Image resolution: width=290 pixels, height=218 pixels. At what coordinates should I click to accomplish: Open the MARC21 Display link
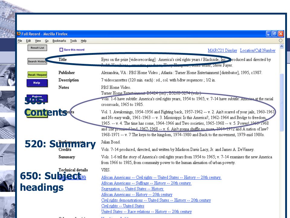(222, 51)
